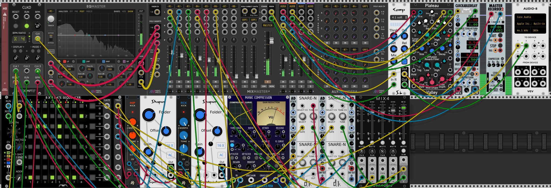Click the MixMaster DIM button
This screenshot has height=188, width=551.
tap(264, 86)
